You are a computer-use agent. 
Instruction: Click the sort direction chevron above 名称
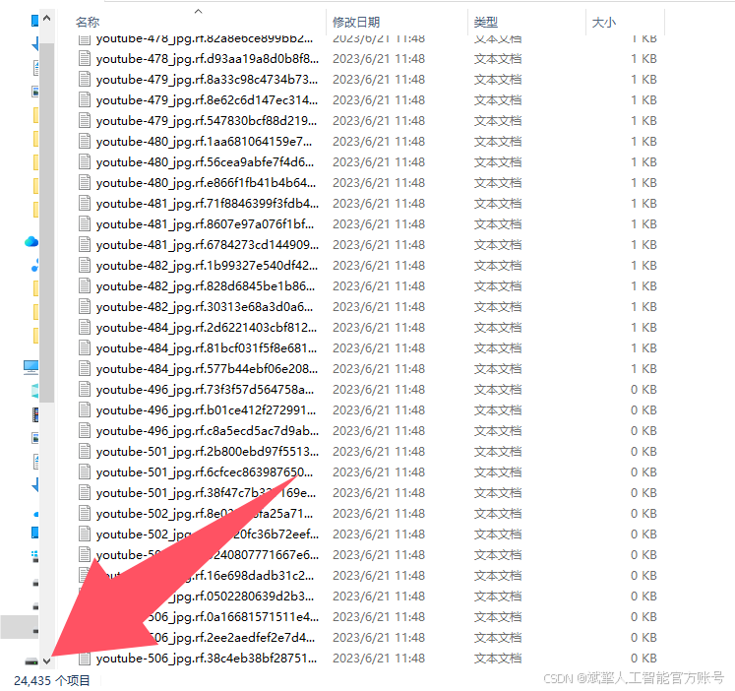(199, 11)
